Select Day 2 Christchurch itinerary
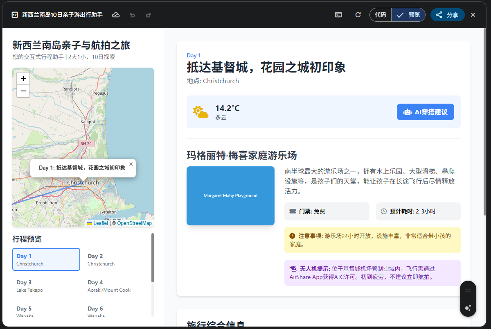This screenshot has height=329, width=491. (x=117, y=259)
